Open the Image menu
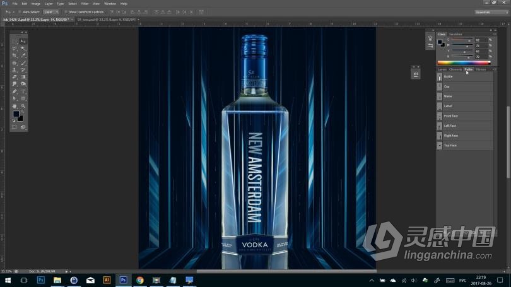The width and height of the screenshot is (511, 287). tap(36, 4)
